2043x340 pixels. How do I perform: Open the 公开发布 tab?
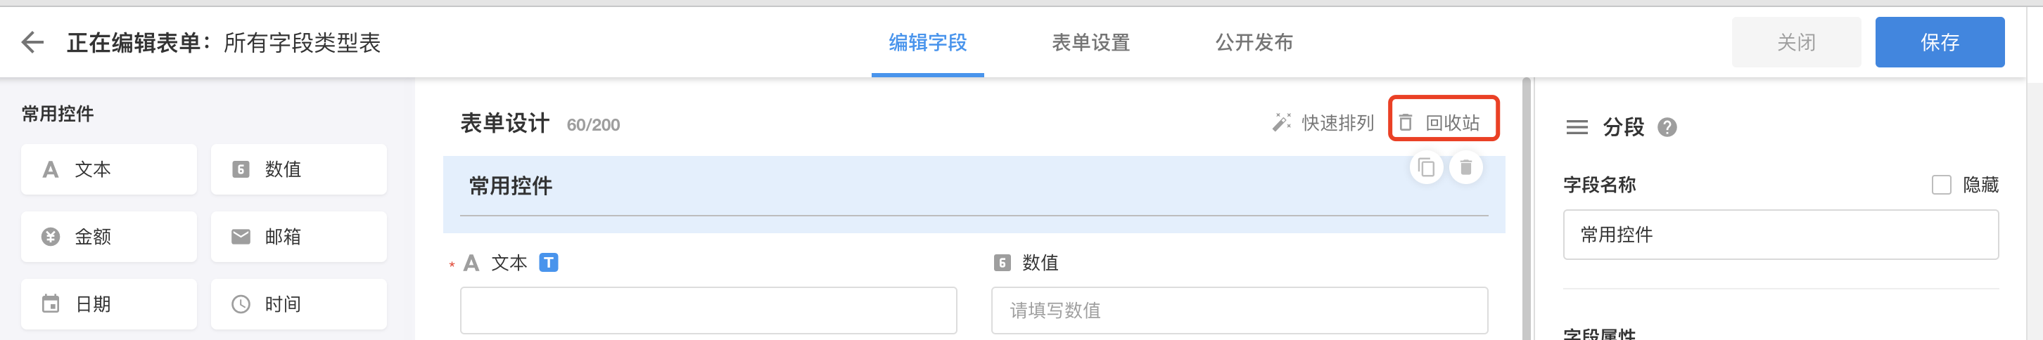coord(1254,43)
